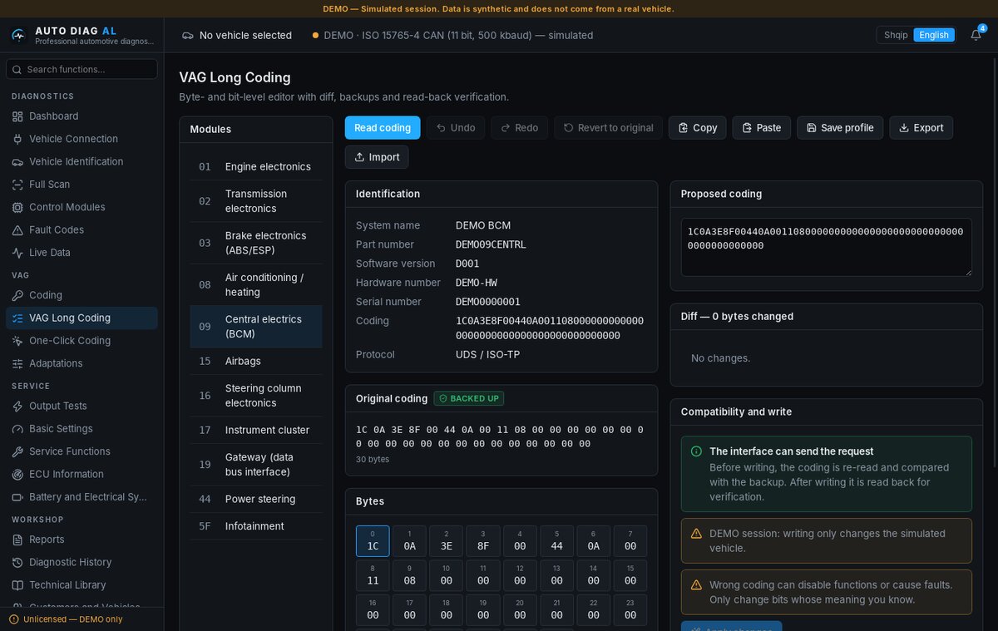Select module 5F Infotainment

[x=256, y=526]
